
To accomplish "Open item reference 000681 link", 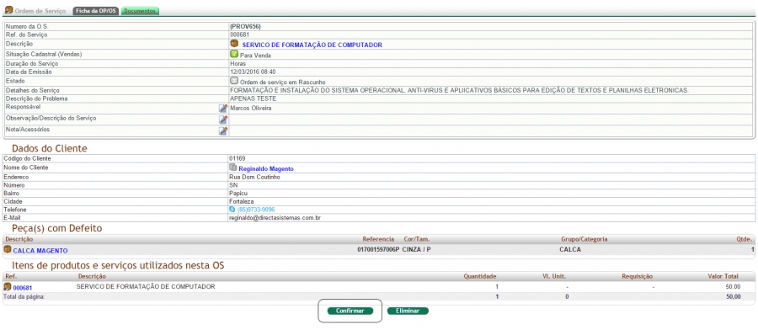I will coord(23,288).
